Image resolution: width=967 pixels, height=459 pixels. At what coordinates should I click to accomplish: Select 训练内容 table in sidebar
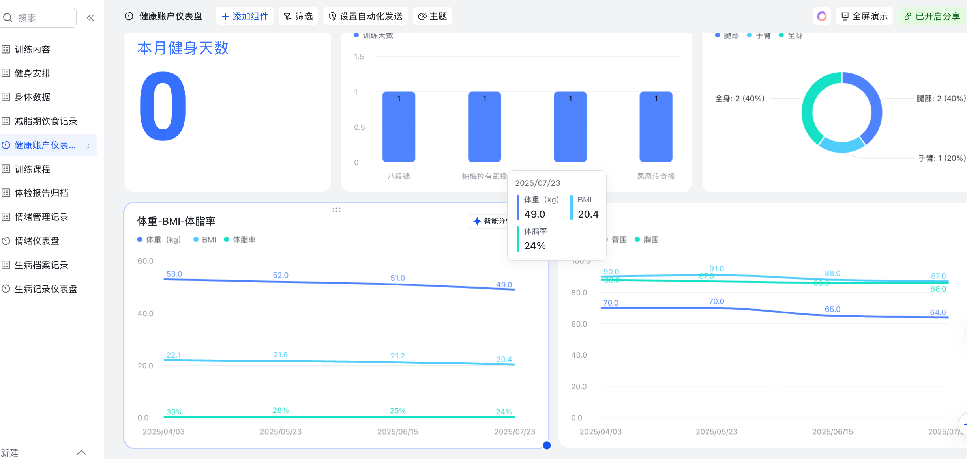point(32,49)
